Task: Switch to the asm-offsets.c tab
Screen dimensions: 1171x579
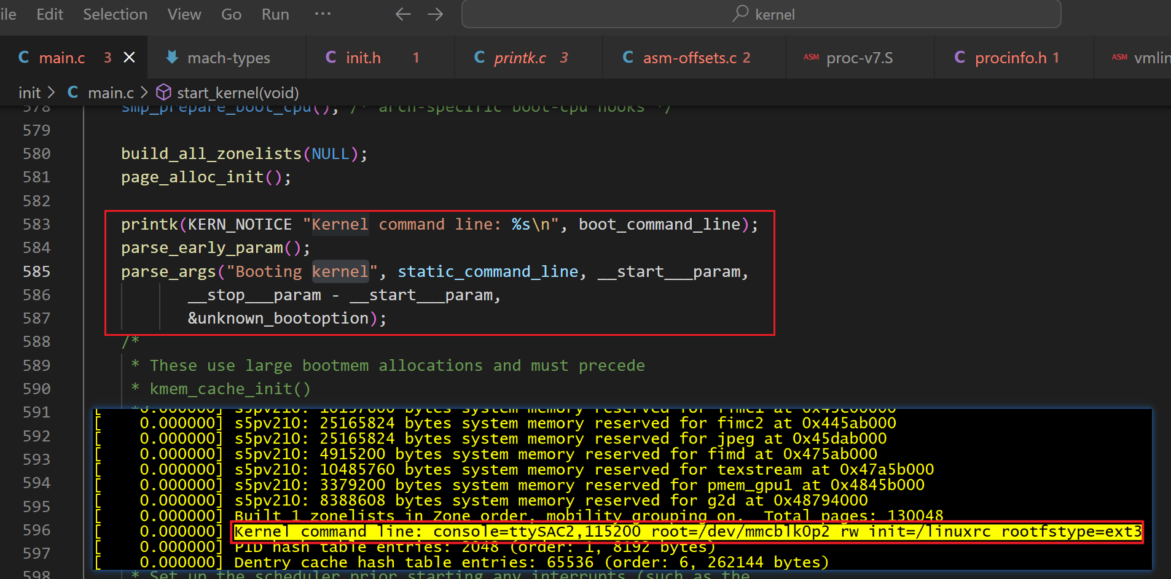Action: tap(694, 58)
